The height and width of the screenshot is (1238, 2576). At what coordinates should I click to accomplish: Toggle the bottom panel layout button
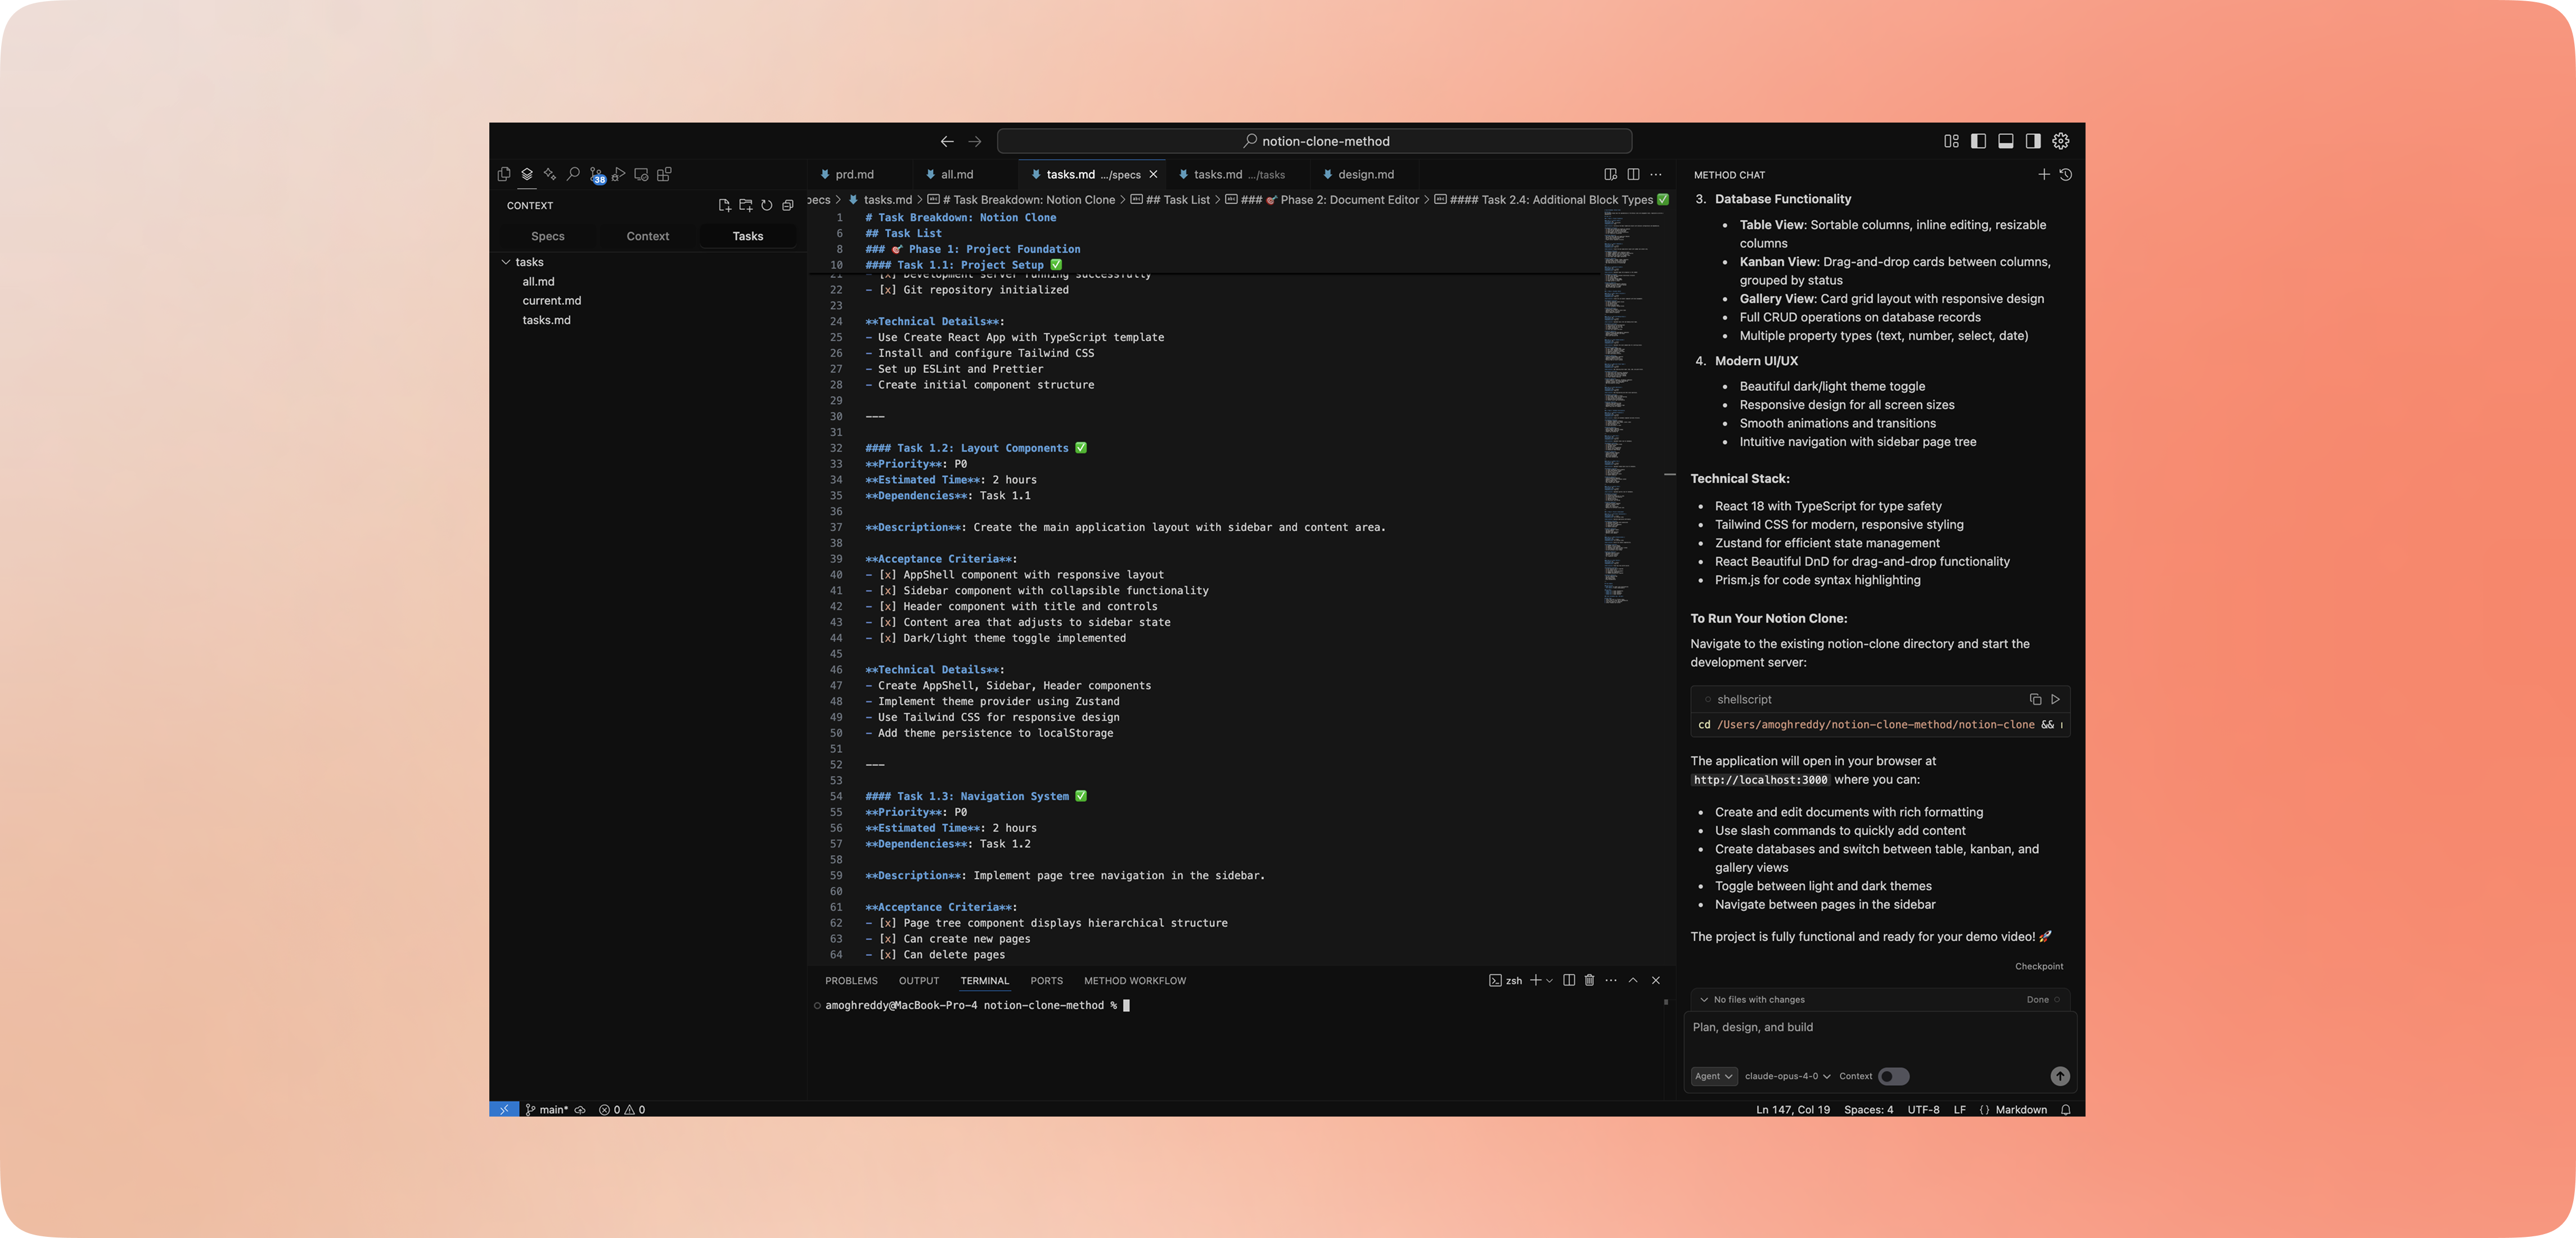point(2005,141)
